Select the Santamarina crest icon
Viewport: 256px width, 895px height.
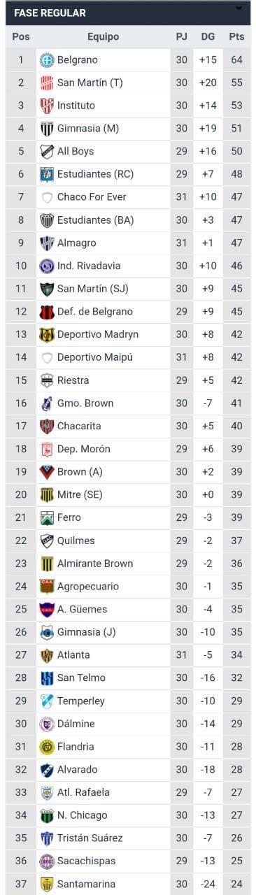(47, 884)
